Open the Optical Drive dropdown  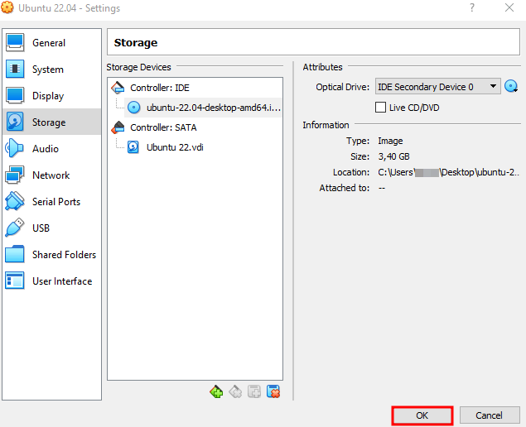[x=437, y=87]
